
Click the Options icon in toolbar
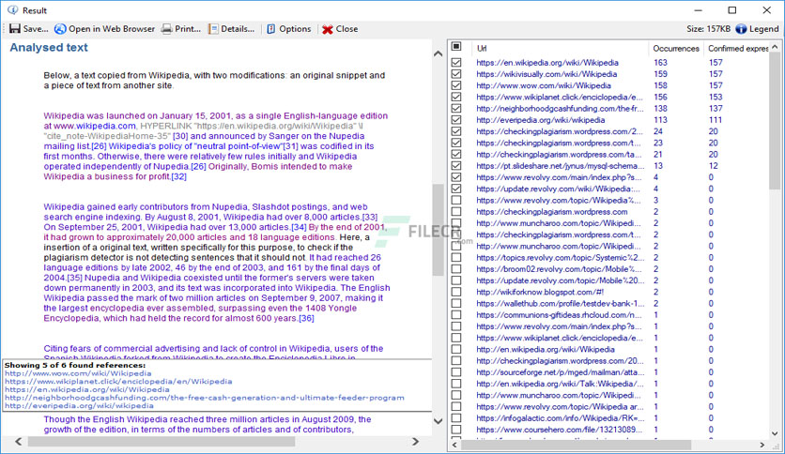click(270, 29)
